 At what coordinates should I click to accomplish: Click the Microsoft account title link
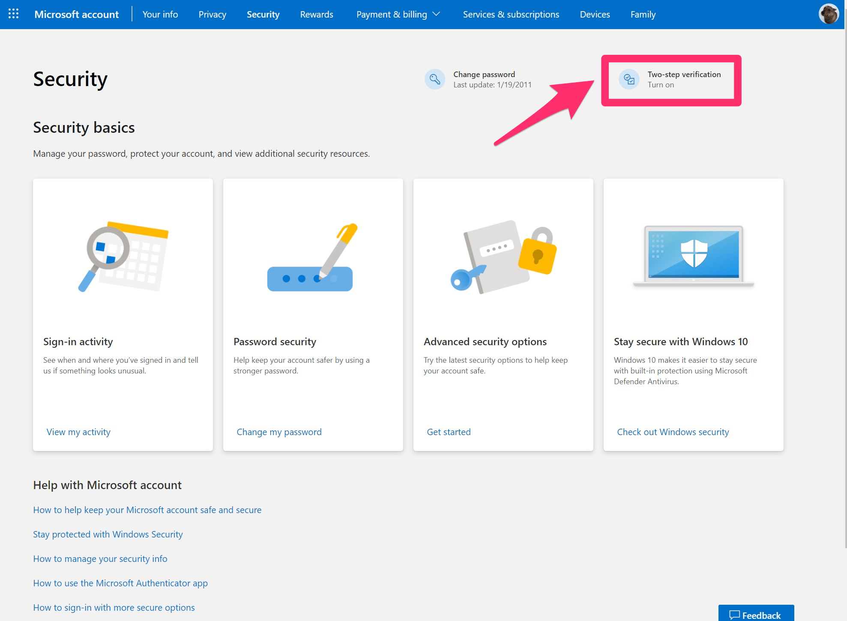coord(76,14)
